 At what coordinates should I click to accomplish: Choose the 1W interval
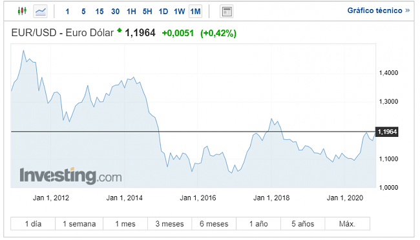pyautogui.click(x=179, y=12)
